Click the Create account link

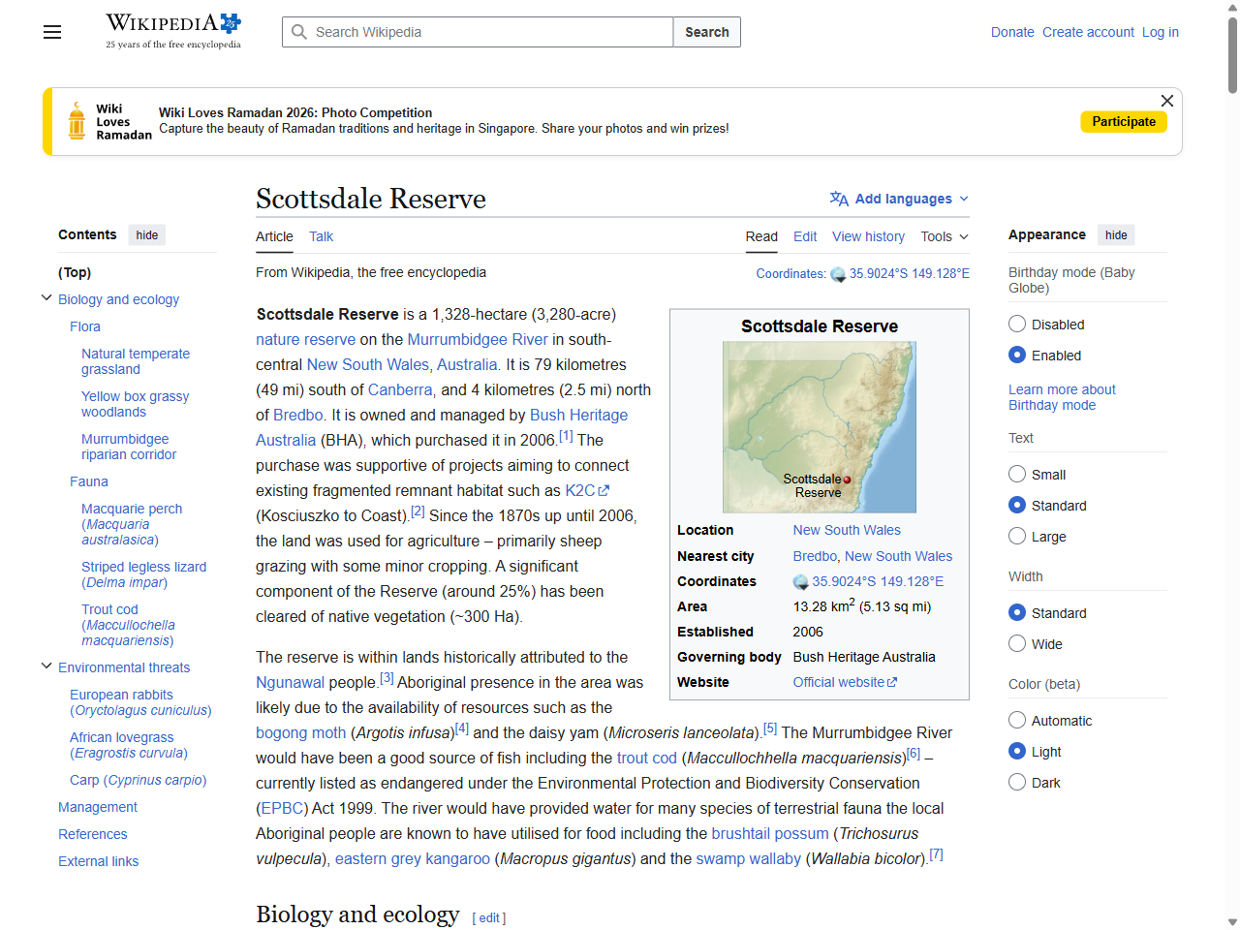click(x=1088, y=32)
